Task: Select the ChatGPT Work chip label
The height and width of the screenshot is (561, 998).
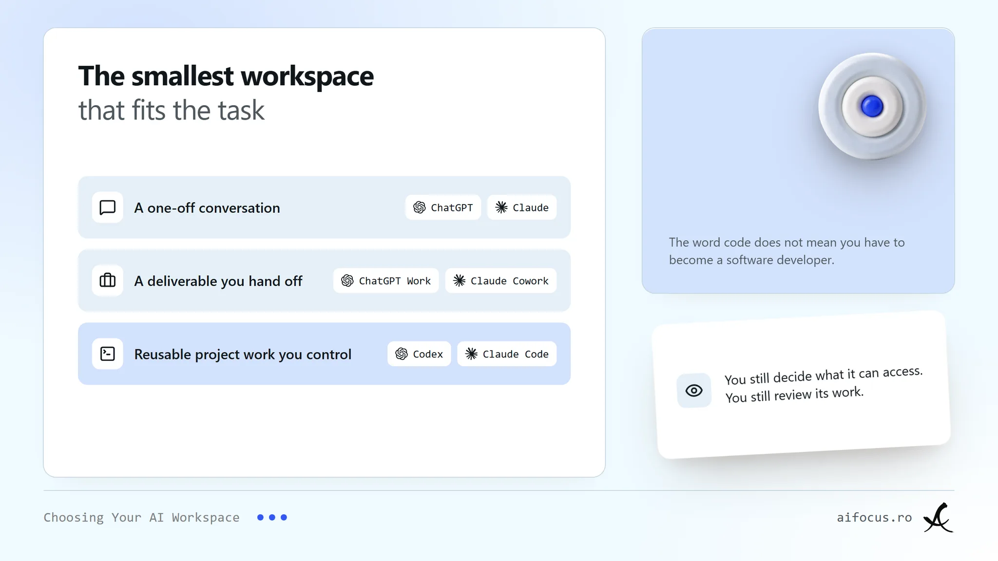Action: 395,281
